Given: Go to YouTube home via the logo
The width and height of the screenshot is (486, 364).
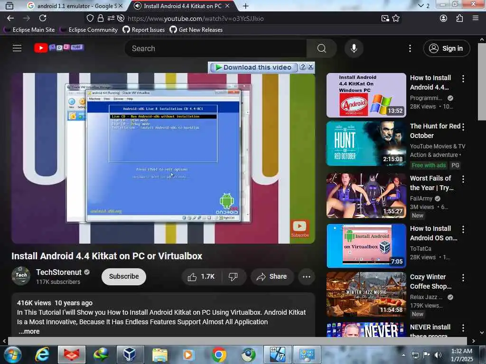Looking at the screenshot, I should click(59, 48).
